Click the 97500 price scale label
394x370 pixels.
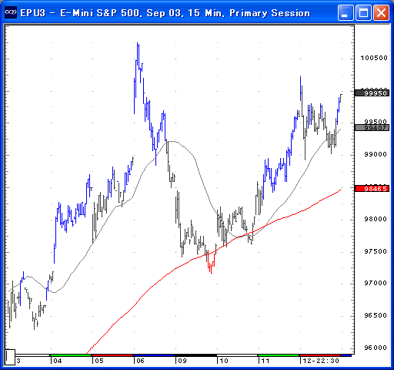pos(376,251)
